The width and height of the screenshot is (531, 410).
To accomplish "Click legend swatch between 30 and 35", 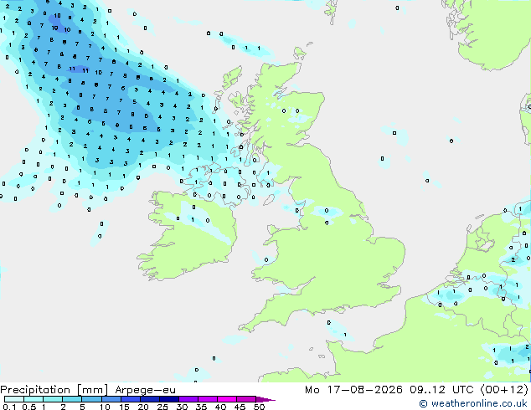I will 188,399.
